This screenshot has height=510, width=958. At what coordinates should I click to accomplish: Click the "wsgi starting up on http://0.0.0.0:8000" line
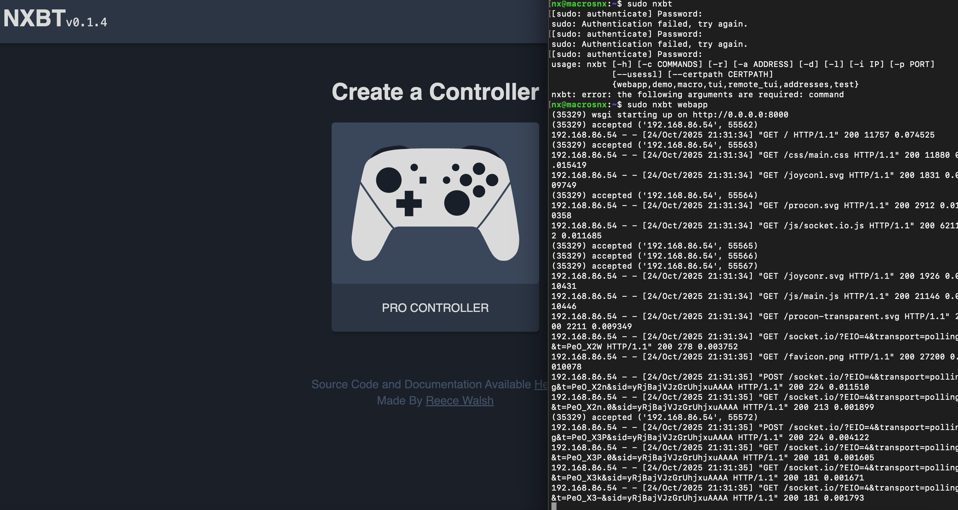(670, 115)
